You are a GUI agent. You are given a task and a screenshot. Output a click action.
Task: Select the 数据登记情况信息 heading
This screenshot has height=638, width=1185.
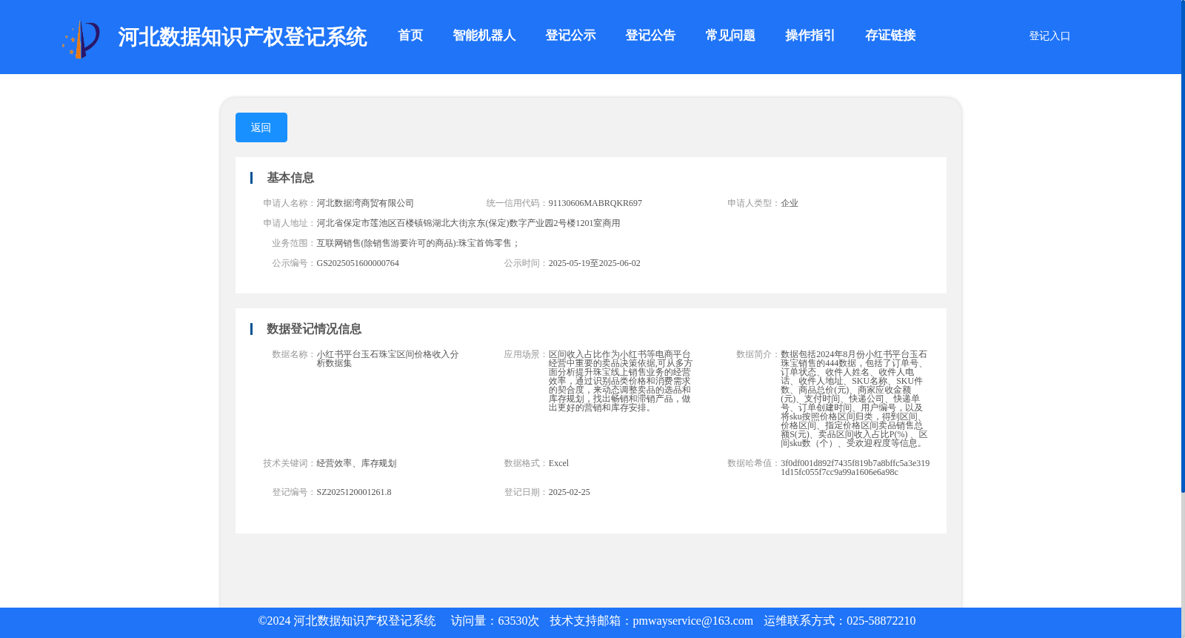(x=314, y=329)
